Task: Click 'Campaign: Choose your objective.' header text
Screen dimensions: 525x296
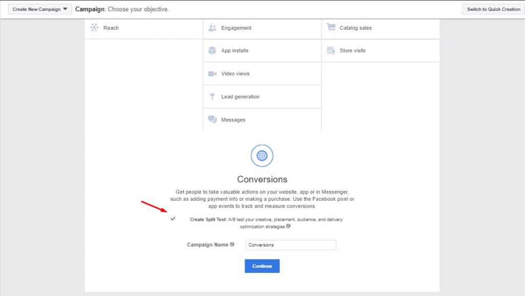Action: pos(122,9)
